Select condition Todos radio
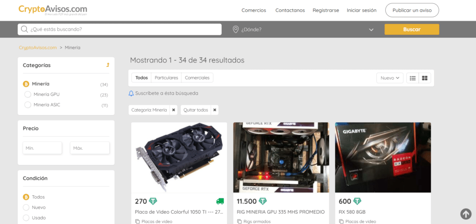The image size is (476, 224). coord(26,197)
